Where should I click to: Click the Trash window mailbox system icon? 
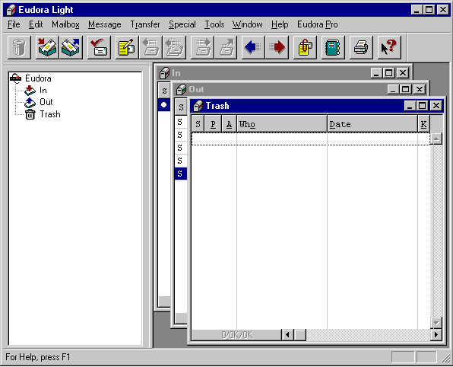tap(198, 106)
